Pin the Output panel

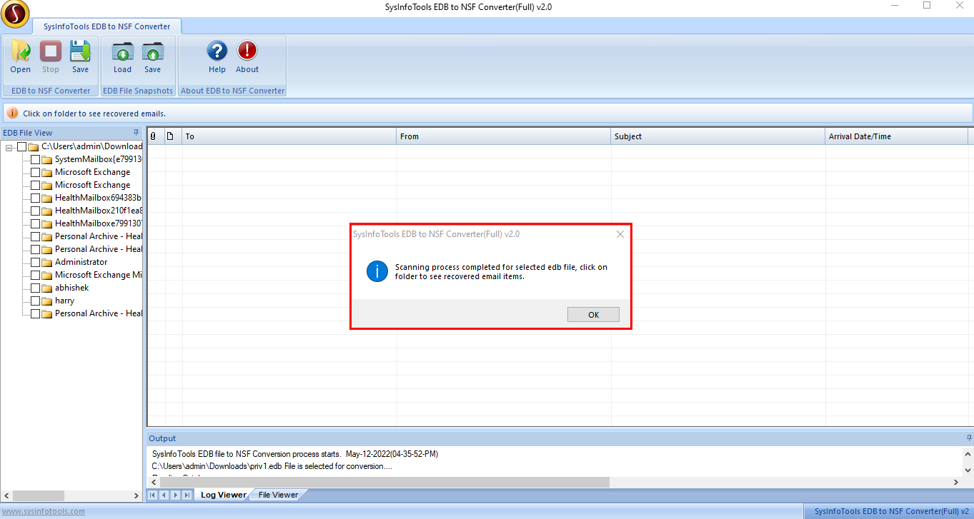click(969, 438)
